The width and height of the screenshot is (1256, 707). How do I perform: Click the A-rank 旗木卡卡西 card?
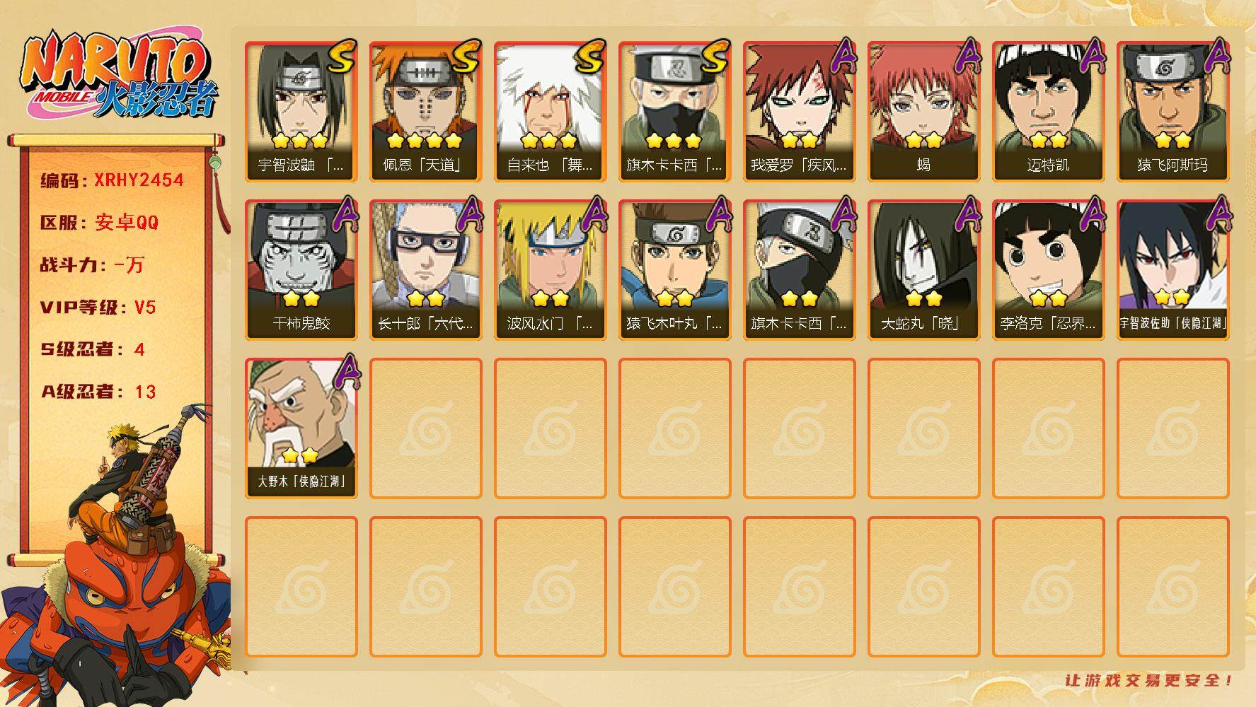point(800,270)
